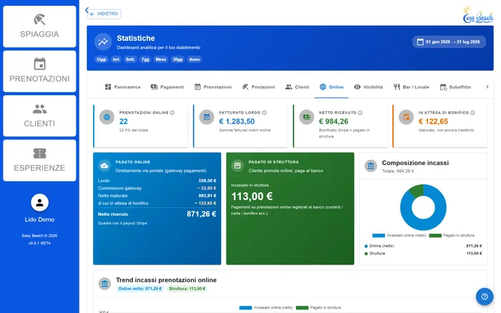Toggle Incassato online legend in donut chart
This screenshot has width=501, height=313.
(x=399, y=236)
